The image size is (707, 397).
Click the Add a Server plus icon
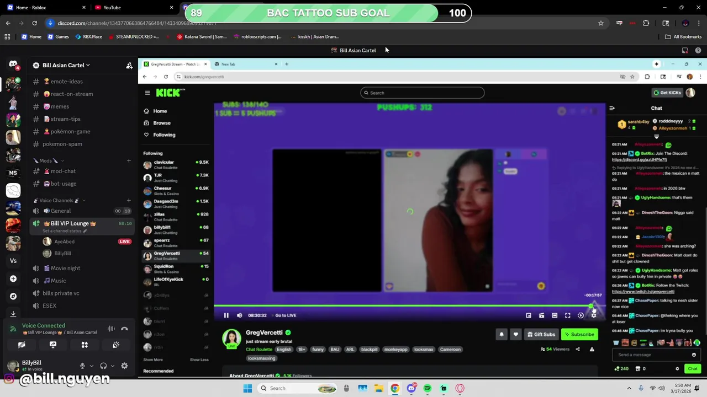[13, 278]
